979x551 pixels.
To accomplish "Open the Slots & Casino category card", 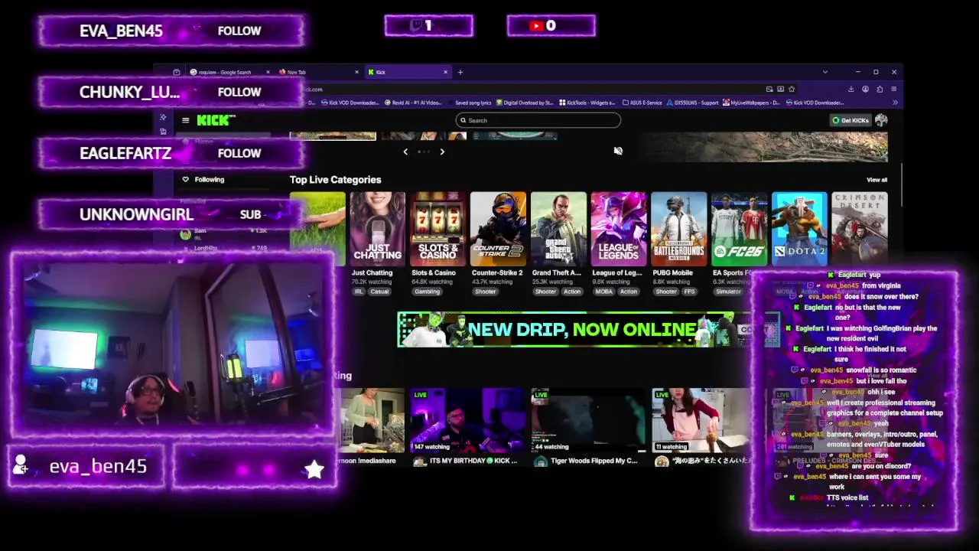I will pos(437,229).
